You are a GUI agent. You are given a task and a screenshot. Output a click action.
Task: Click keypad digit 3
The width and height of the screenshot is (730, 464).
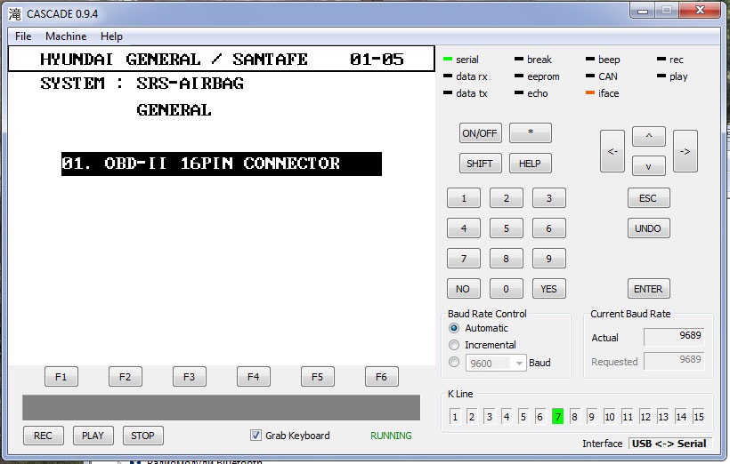[549, 198]
